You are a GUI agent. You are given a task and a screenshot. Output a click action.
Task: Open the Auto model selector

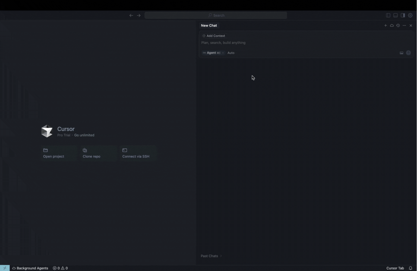pos(231,53)
